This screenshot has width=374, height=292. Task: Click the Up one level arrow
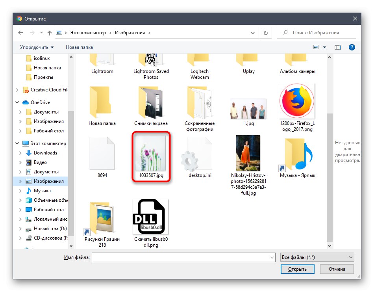click(49, 33)
